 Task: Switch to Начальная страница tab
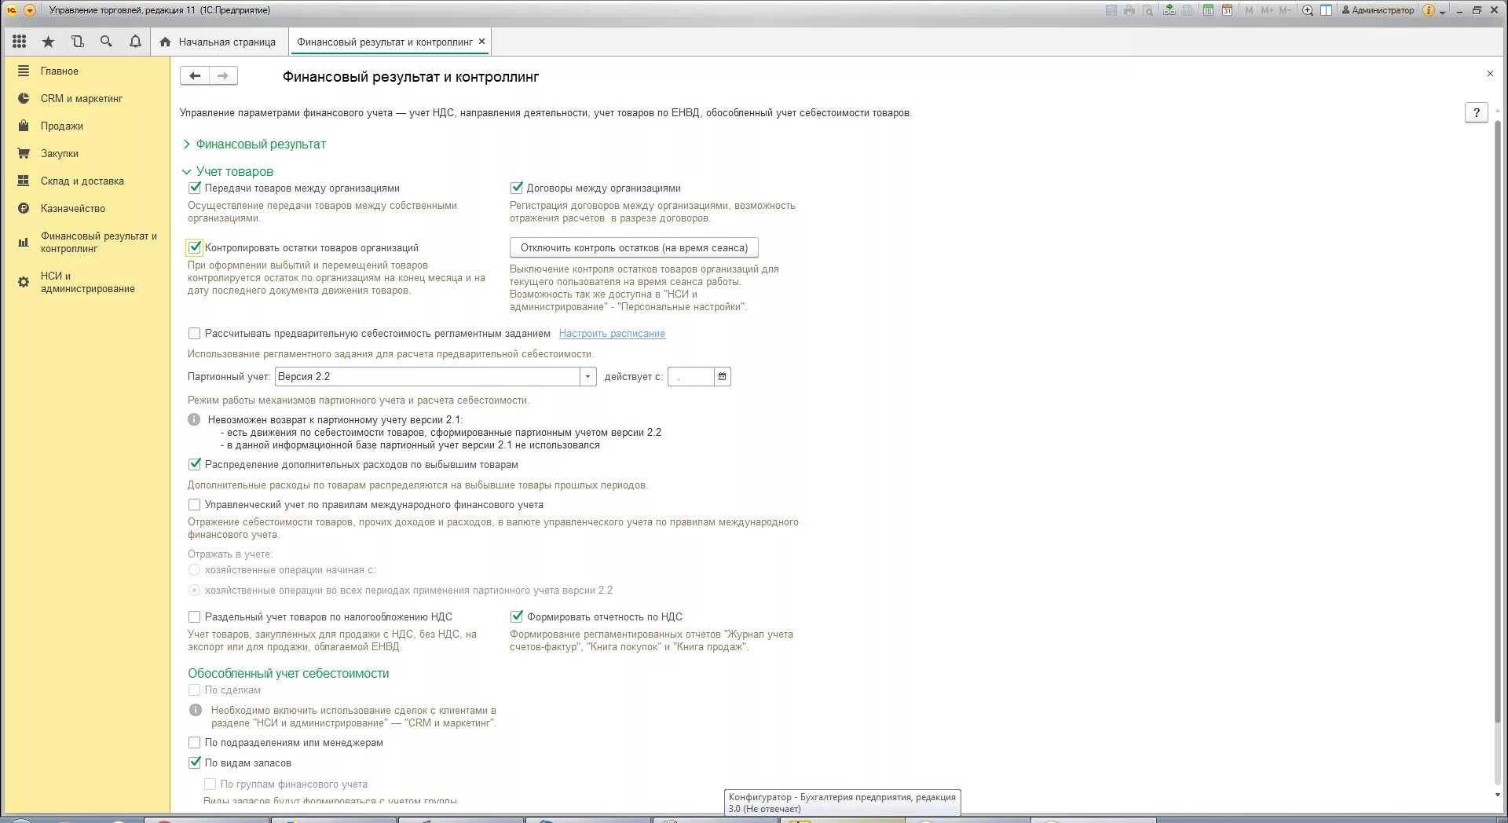click(x=219, y=42)
